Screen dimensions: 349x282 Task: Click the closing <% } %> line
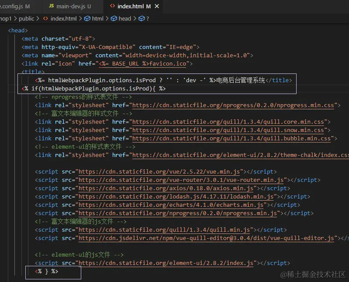pos(46,272)
